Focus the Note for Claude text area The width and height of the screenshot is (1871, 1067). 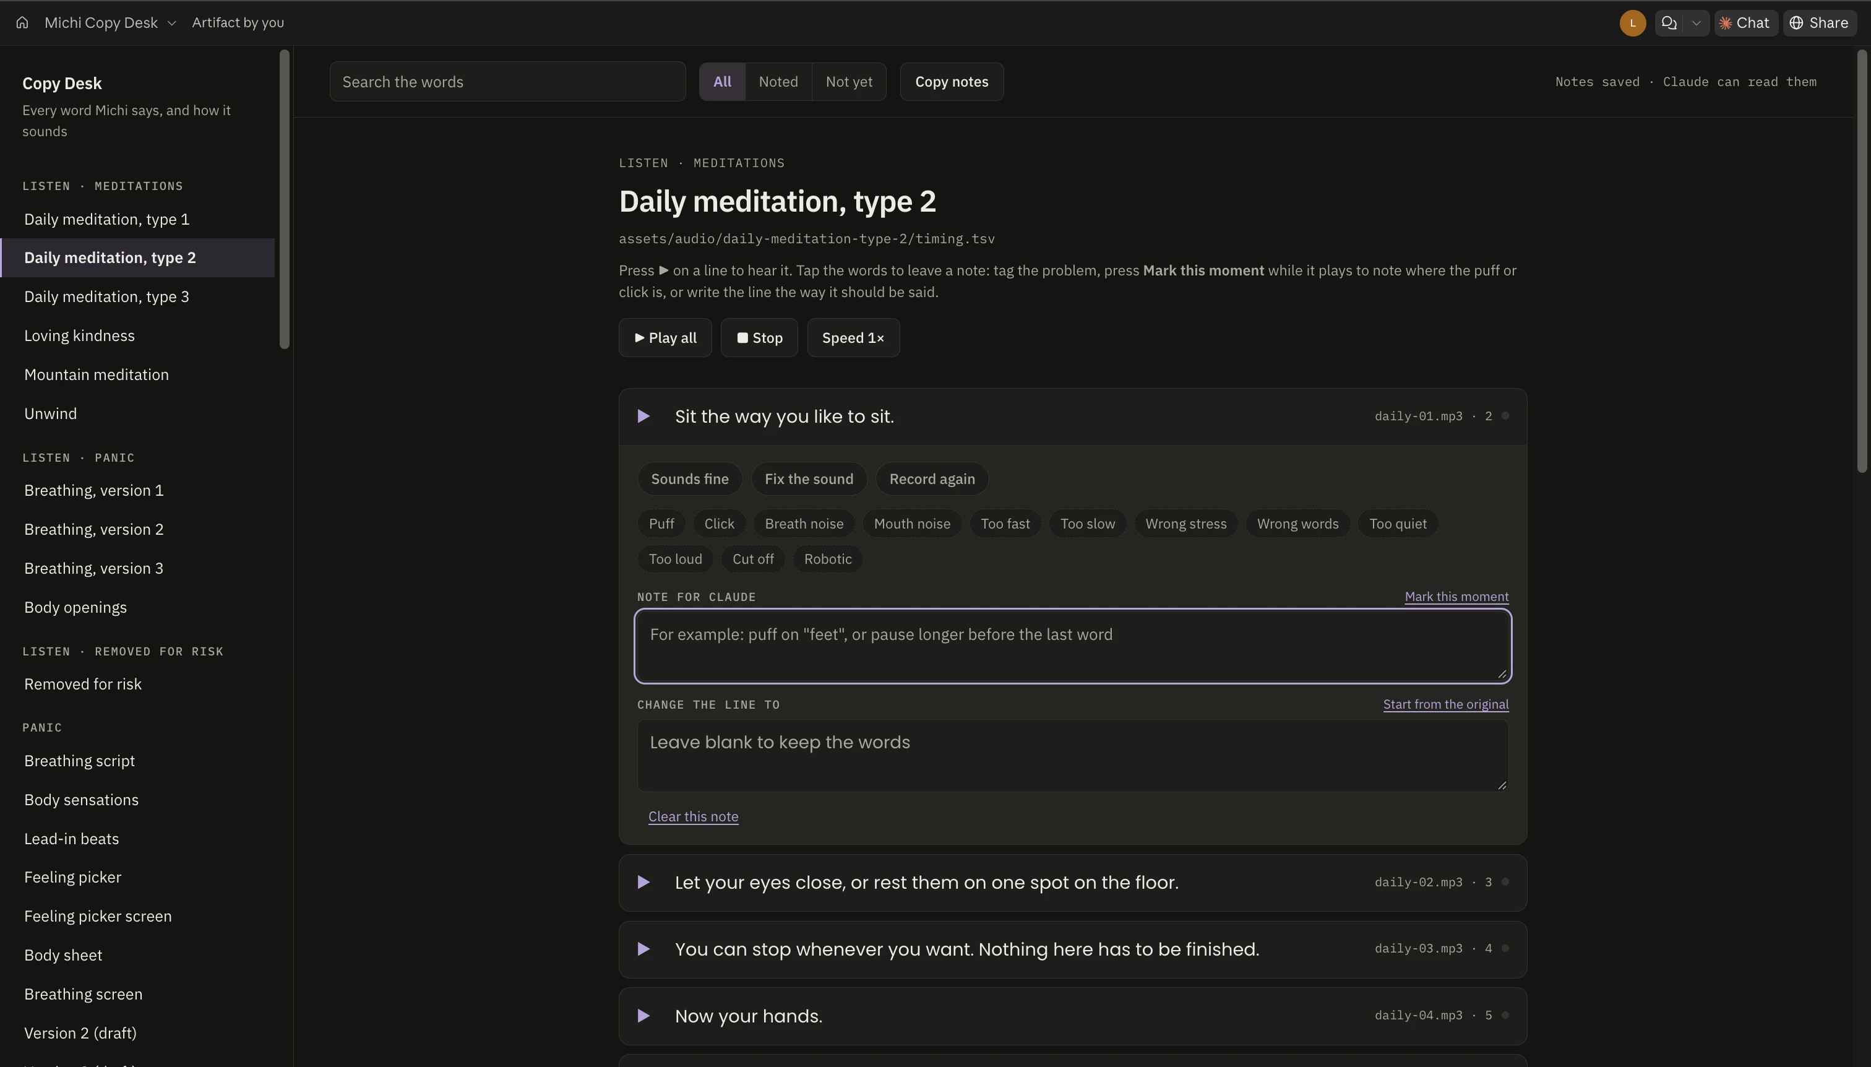click(1072, 646)
